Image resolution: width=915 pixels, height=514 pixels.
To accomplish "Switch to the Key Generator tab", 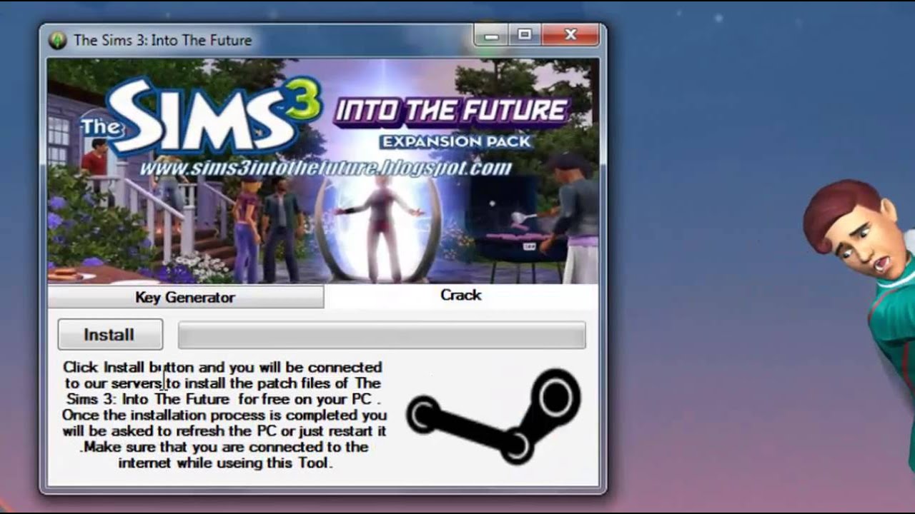I will tap(185, 297).
